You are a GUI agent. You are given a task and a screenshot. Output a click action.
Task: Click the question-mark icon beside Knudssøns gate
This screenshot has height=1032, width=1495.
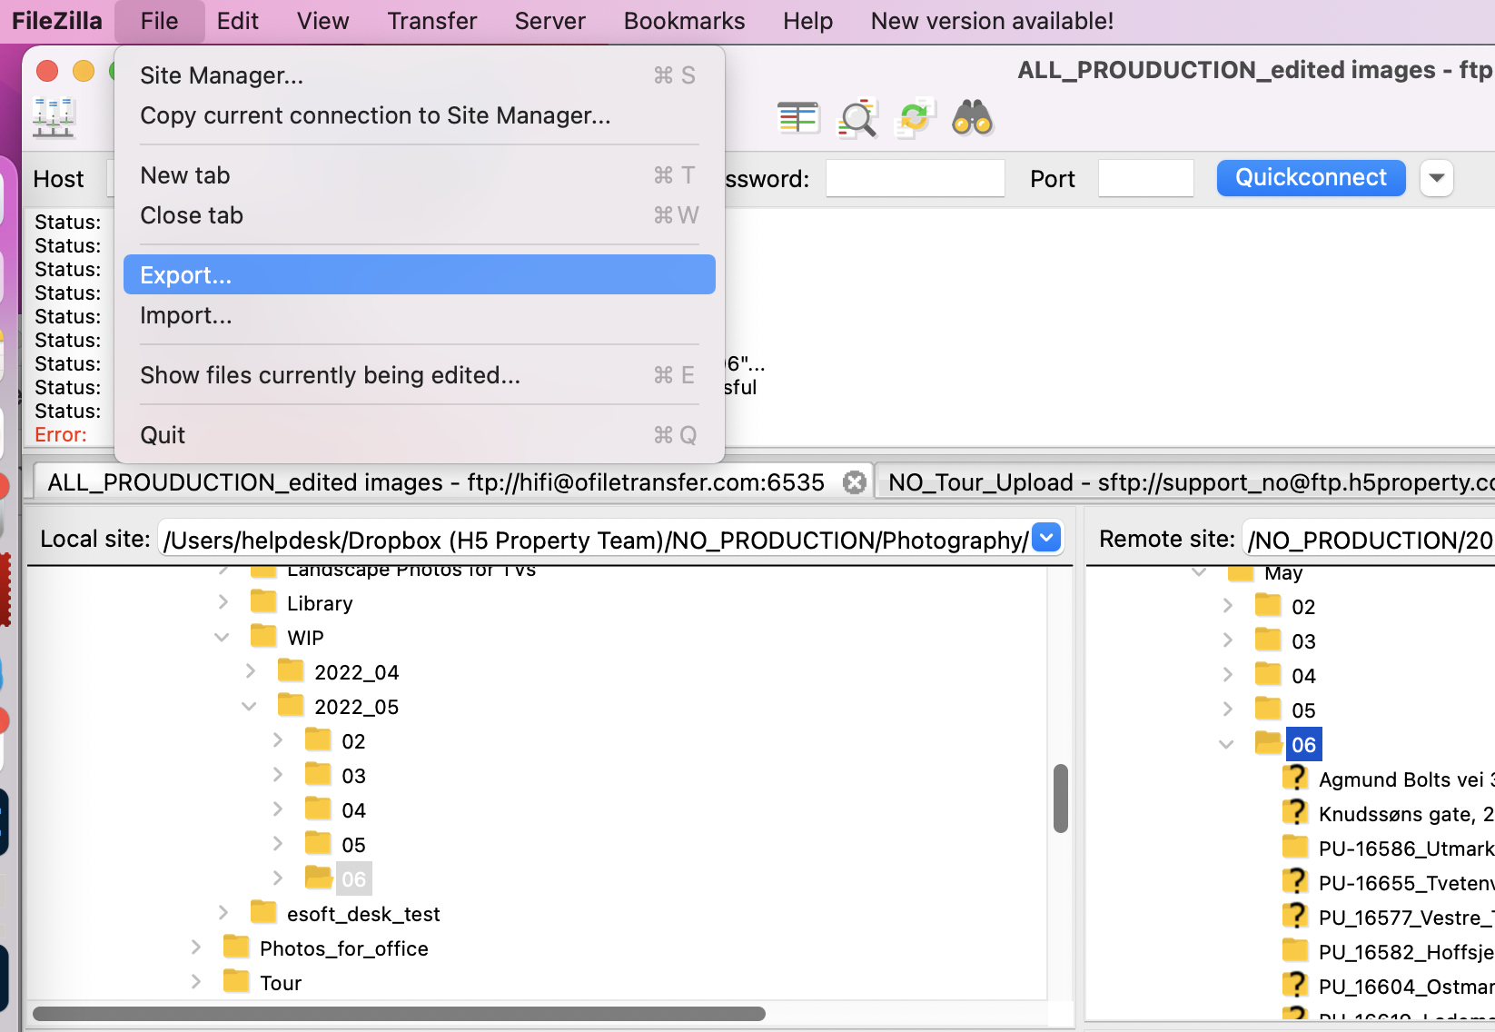tap(1295, 813)
